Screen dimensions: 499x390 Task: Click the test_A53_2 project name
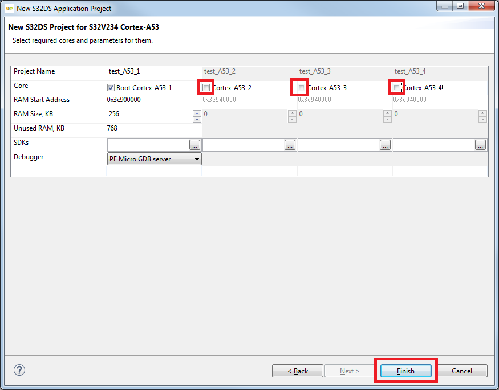coord(220,71)
